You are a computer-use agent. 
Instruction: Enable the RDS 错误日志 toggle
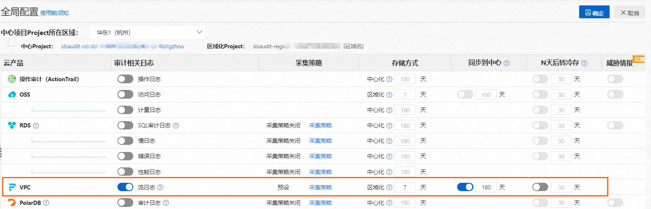125,156
